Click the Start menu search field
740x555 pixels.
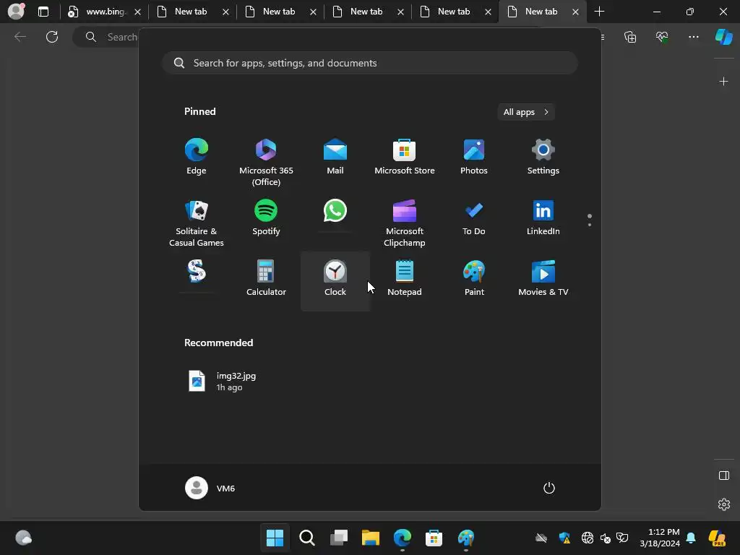370,63
